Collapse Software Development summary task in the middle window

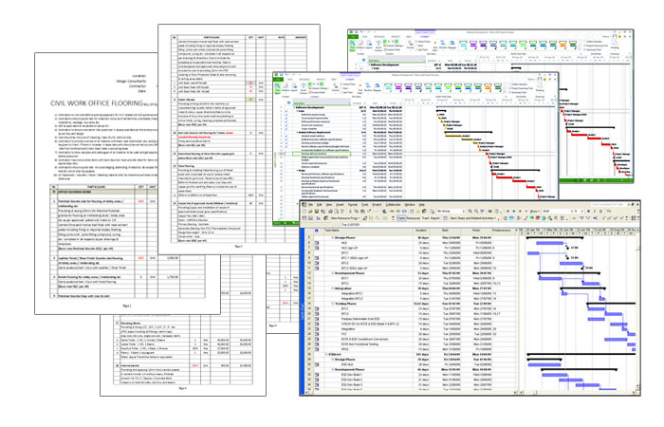[x=294, y=107]
